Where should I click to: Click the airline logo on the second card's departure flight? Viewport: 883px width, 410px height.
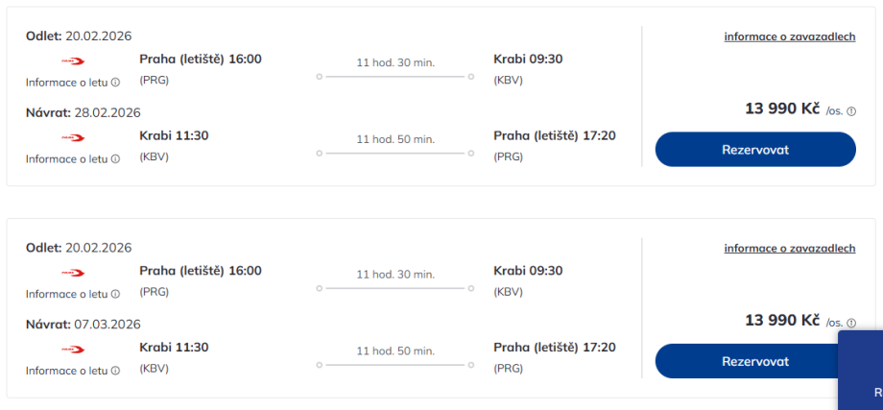pos(73,273)
